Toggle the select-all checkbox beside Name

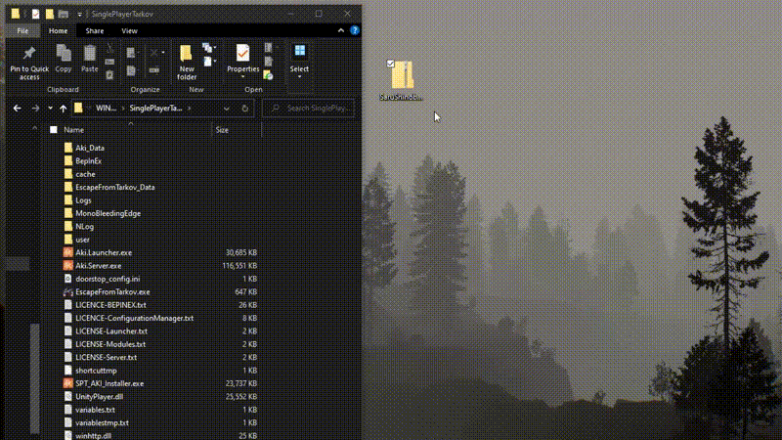coord(54,130)
